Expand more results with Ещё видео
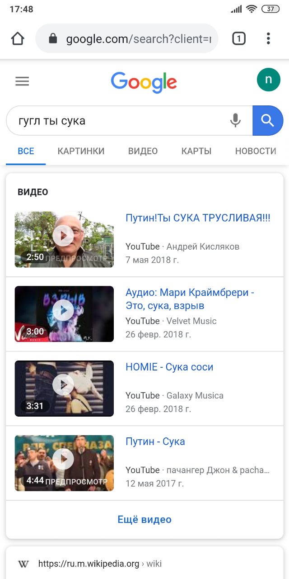Image resolution: width=289 pixels, height=579 pixels. (x=144, y=519)
